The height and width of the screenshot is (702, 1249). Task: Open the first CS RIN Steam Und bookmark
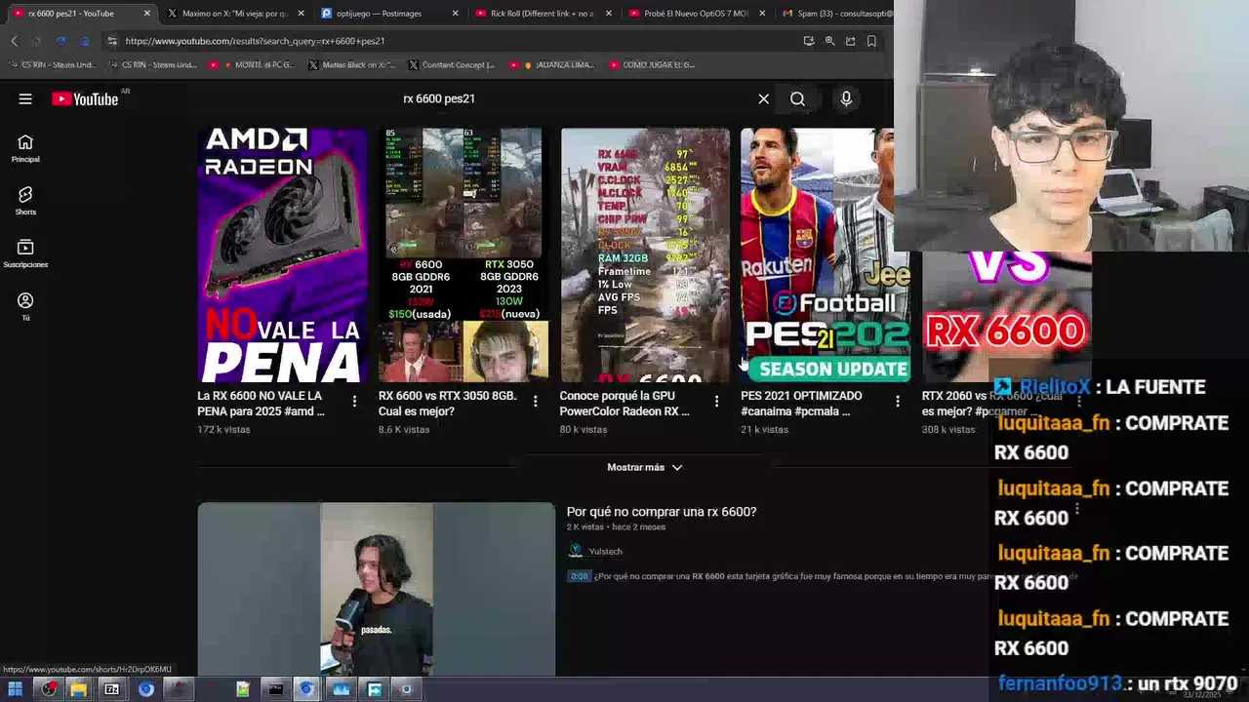coord(52,65)
